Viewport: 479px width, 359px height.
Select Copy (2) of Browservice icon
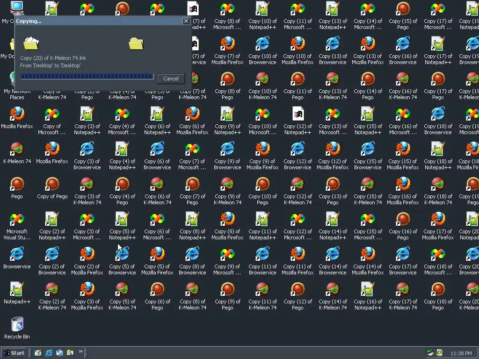click(x=52, y=254)
